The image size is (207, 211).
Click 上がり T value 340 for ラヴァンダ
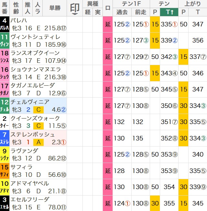click(x=198, y=155)
